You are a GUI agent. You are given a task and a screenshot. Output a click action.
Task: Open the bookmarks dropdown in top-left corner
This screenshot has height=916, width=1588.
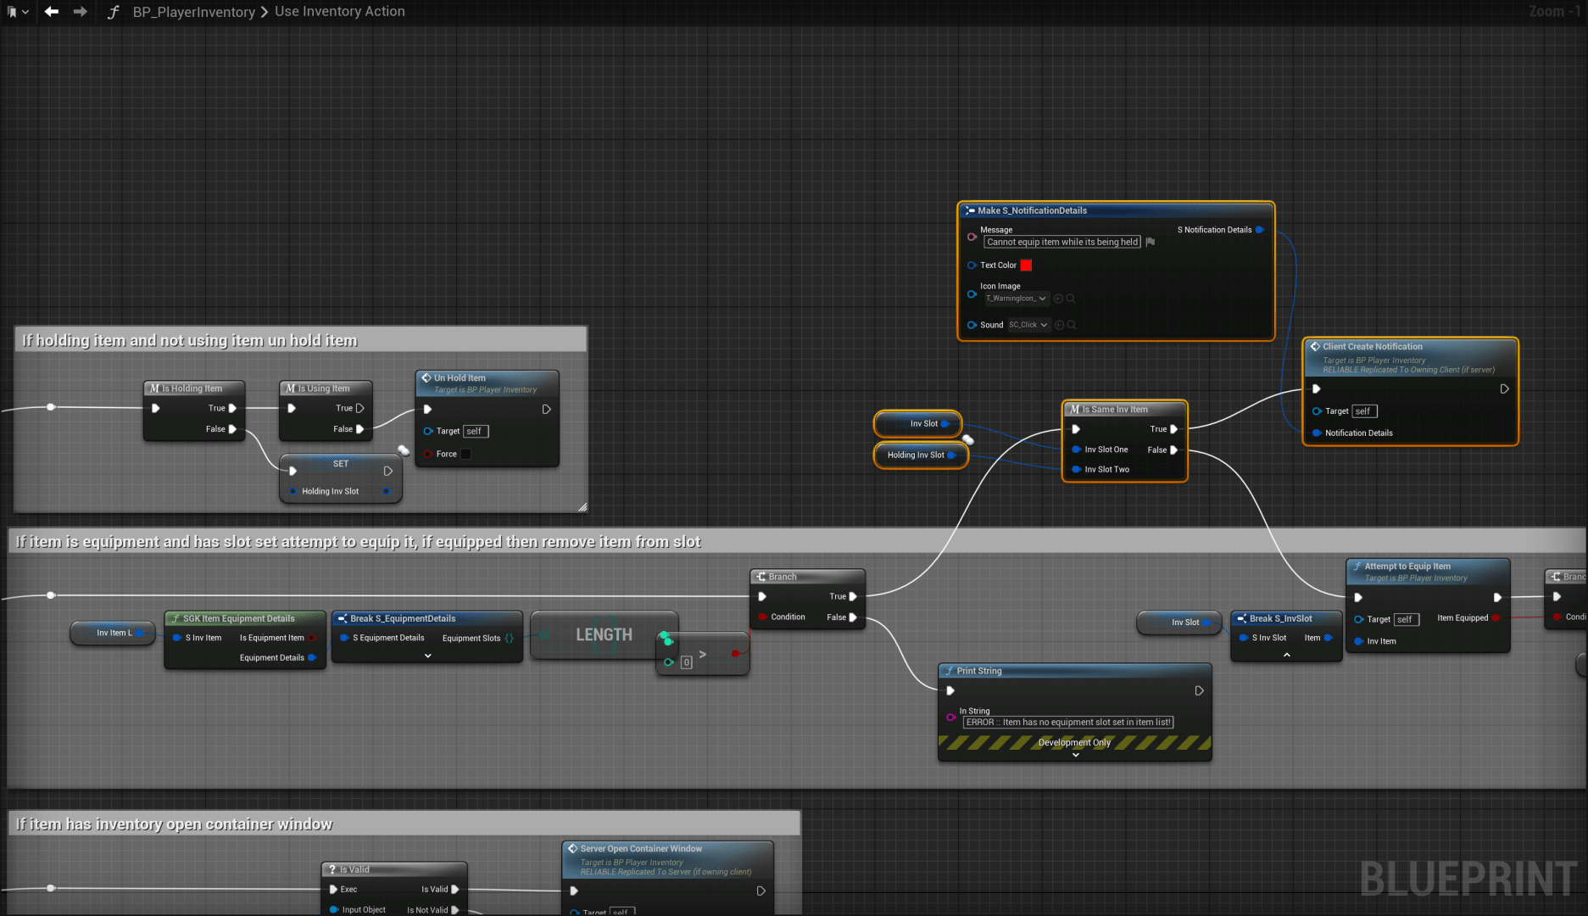pos(18,12)
